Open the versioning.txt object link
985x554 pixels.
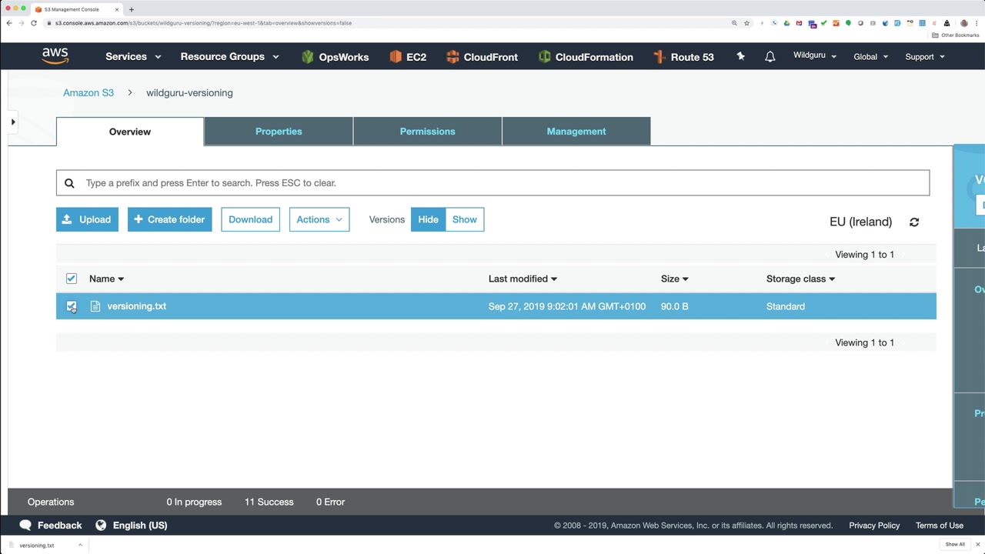coord(137,306)
